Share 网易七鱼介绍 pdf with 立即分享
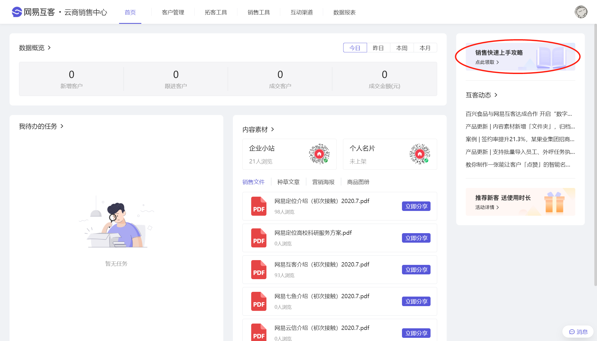The image size is (597, 341). [x=416, y=301]
